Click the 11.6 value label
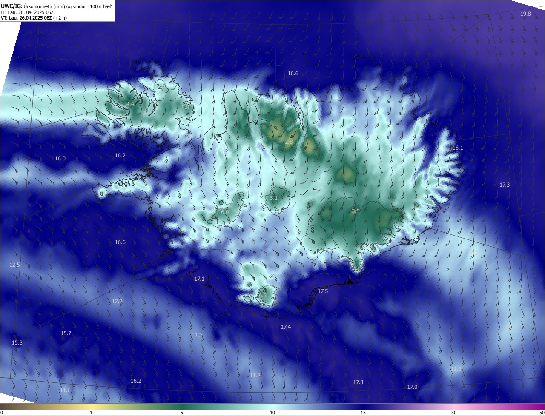Screen dimensions: 545x416 pyautogui.click(x=65, y=390)
